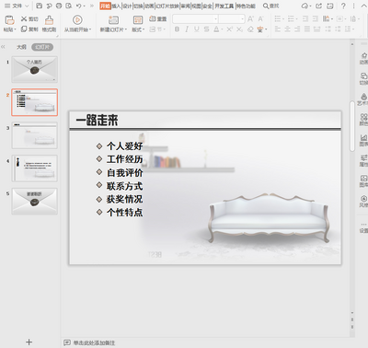Screen dimensions: 368x348
Task: Open the Design (设计) tab
Action: pos(127,6)
